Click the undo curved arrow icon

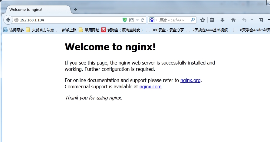pos(244,20)
